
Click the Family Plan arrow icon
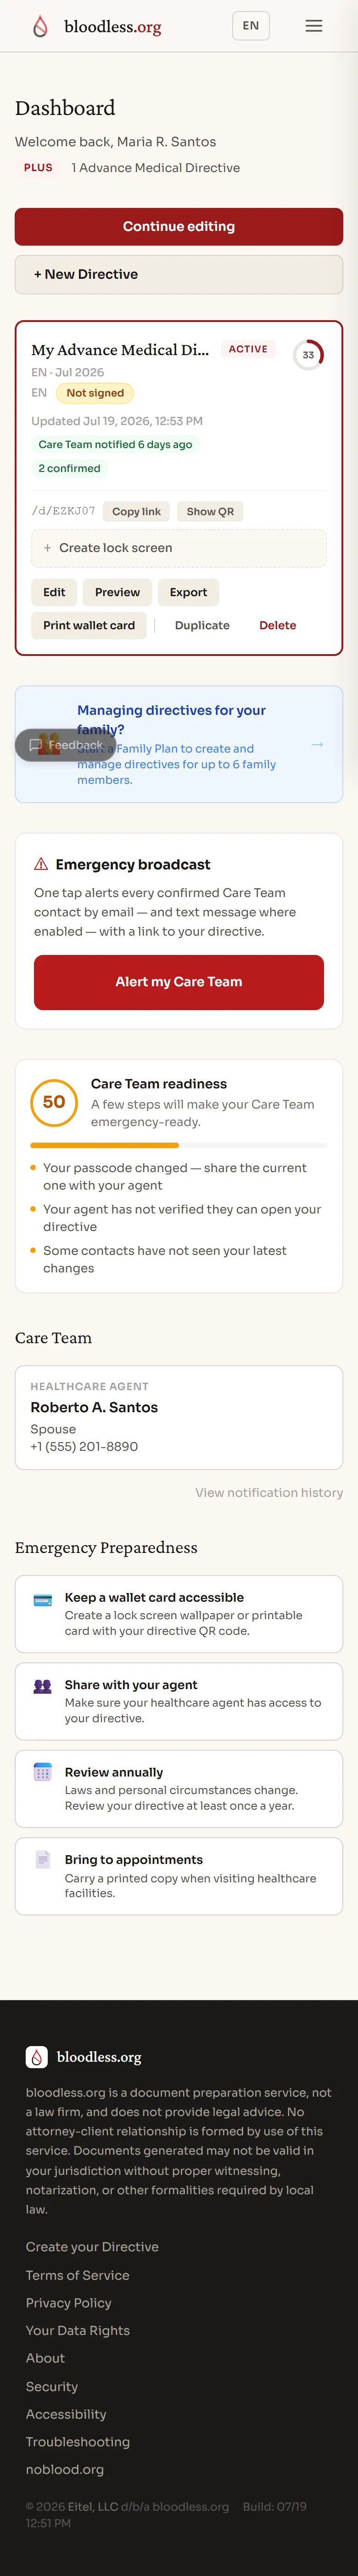pos(317,744)
